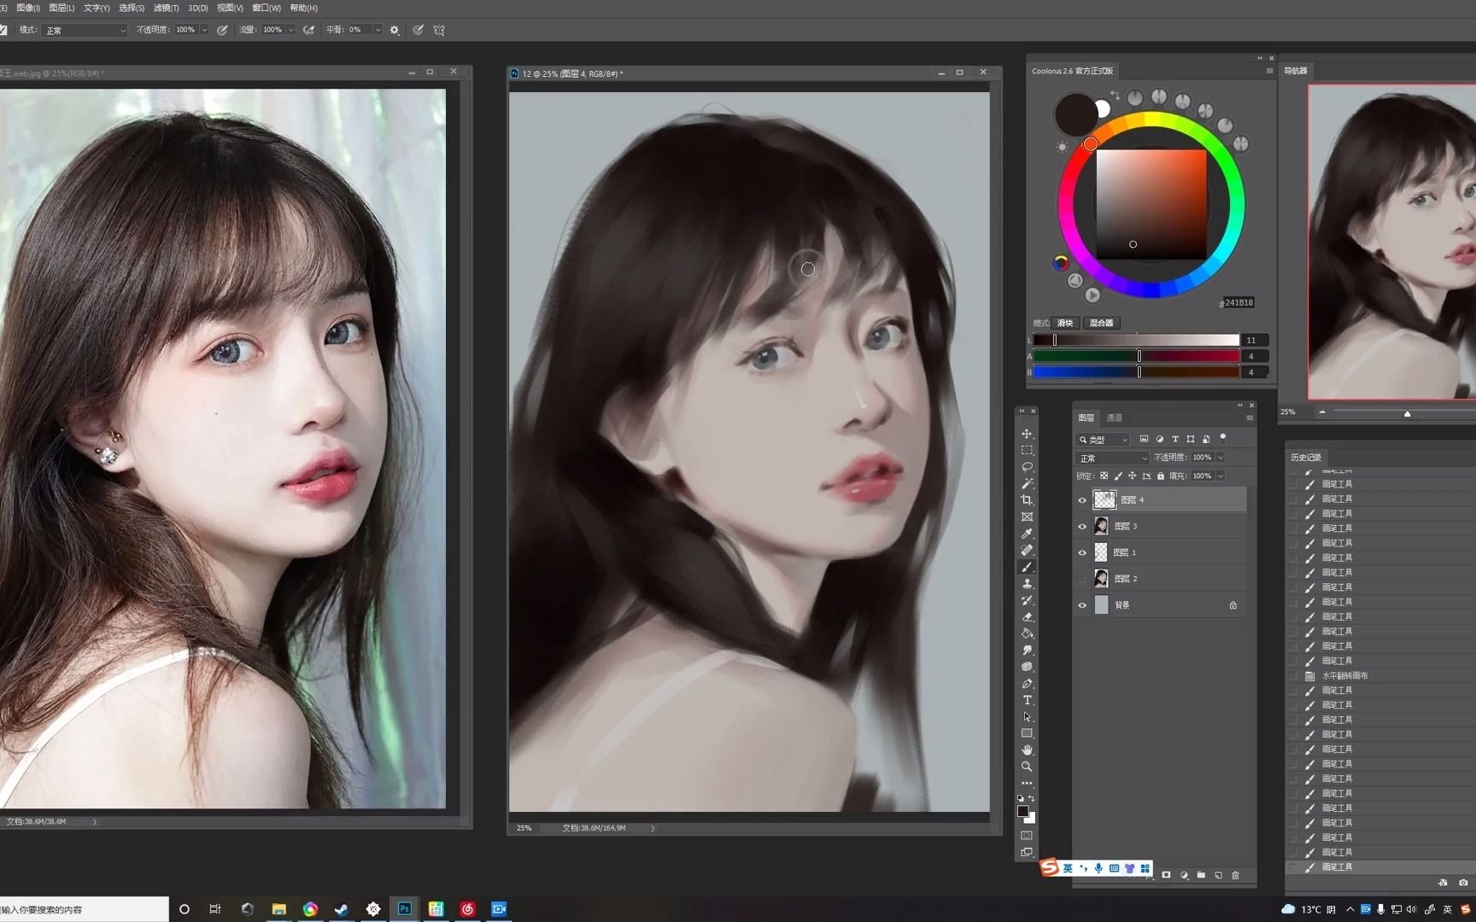Select the Eyedropper tool
Viewport: 1476px width, 922px height.
coord(1027,534)
